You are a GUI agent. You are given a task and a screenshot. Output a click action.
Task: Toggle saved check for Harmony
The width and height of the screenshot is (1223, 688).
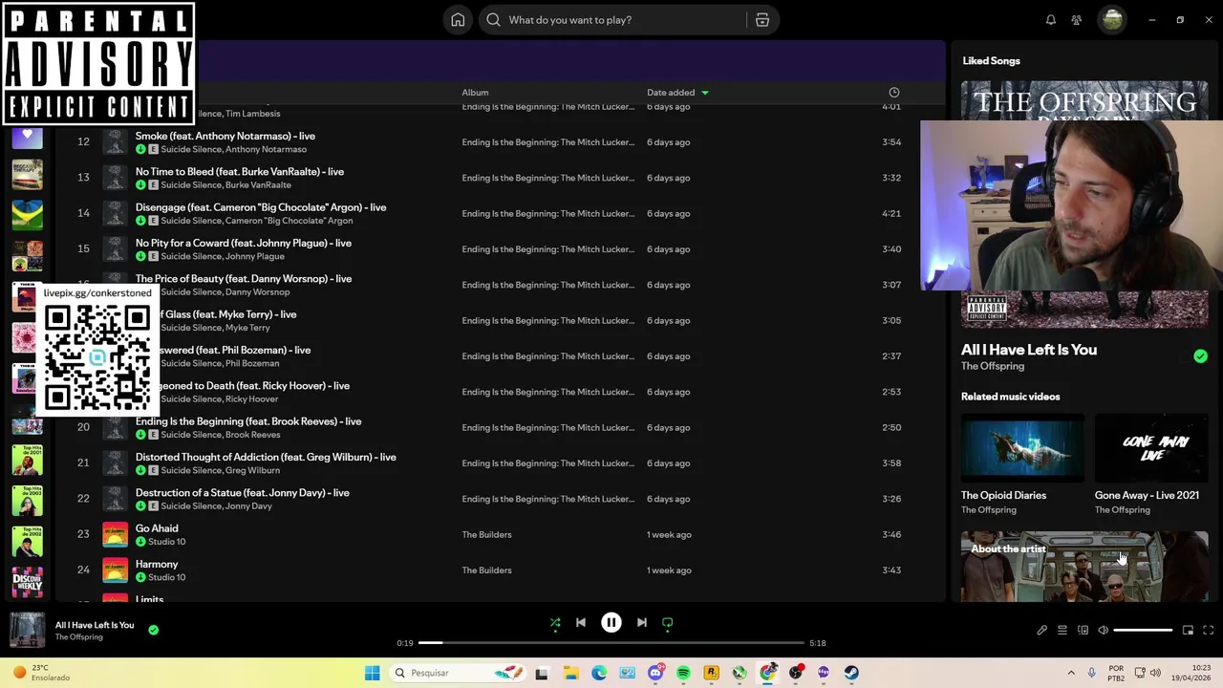[x=140, y=577]
